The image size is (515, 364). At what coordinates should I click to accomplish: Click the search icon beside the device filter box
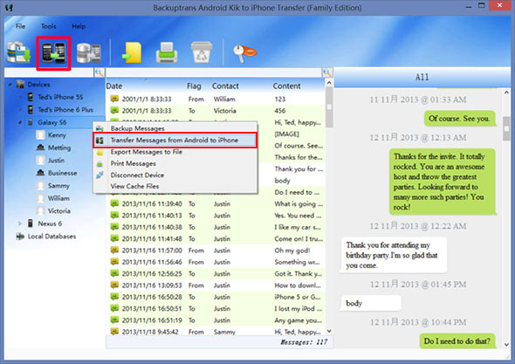(99, 72)
